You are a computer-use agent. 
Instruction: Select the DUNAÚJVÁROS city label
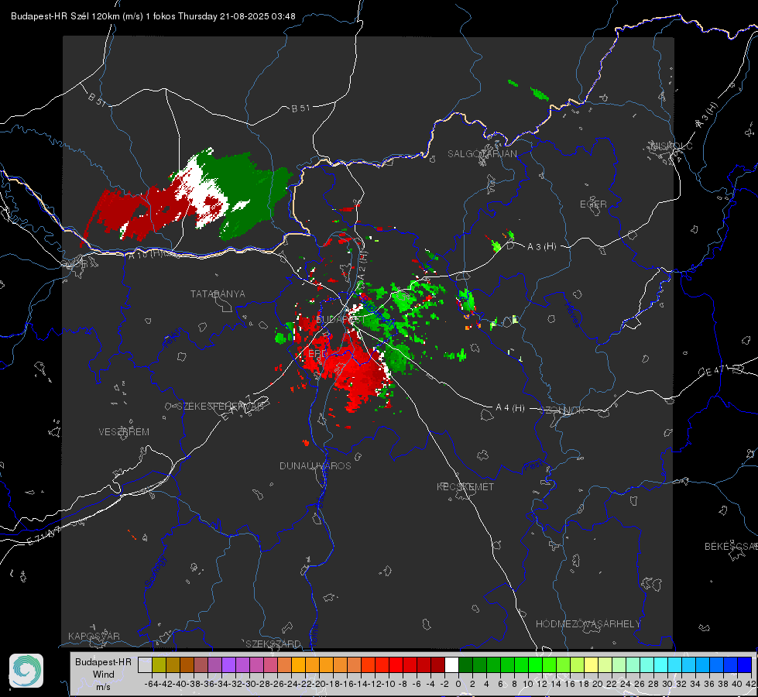(315, 465)
